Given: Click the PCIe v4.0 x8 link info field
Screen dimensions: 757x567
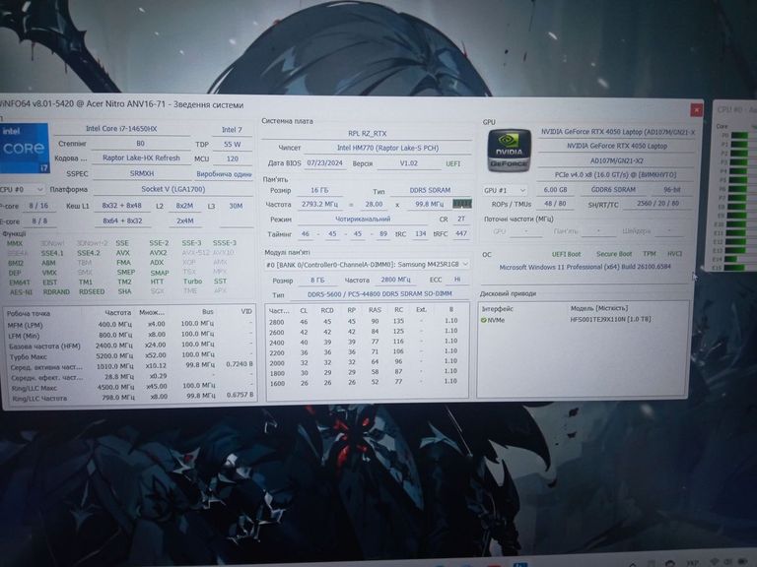Looking at the screenshot, I should point(615,175).
